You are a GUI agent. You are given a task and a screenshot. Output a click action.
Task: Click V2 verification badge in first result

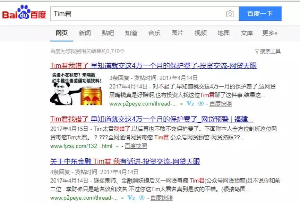[190, 104]
